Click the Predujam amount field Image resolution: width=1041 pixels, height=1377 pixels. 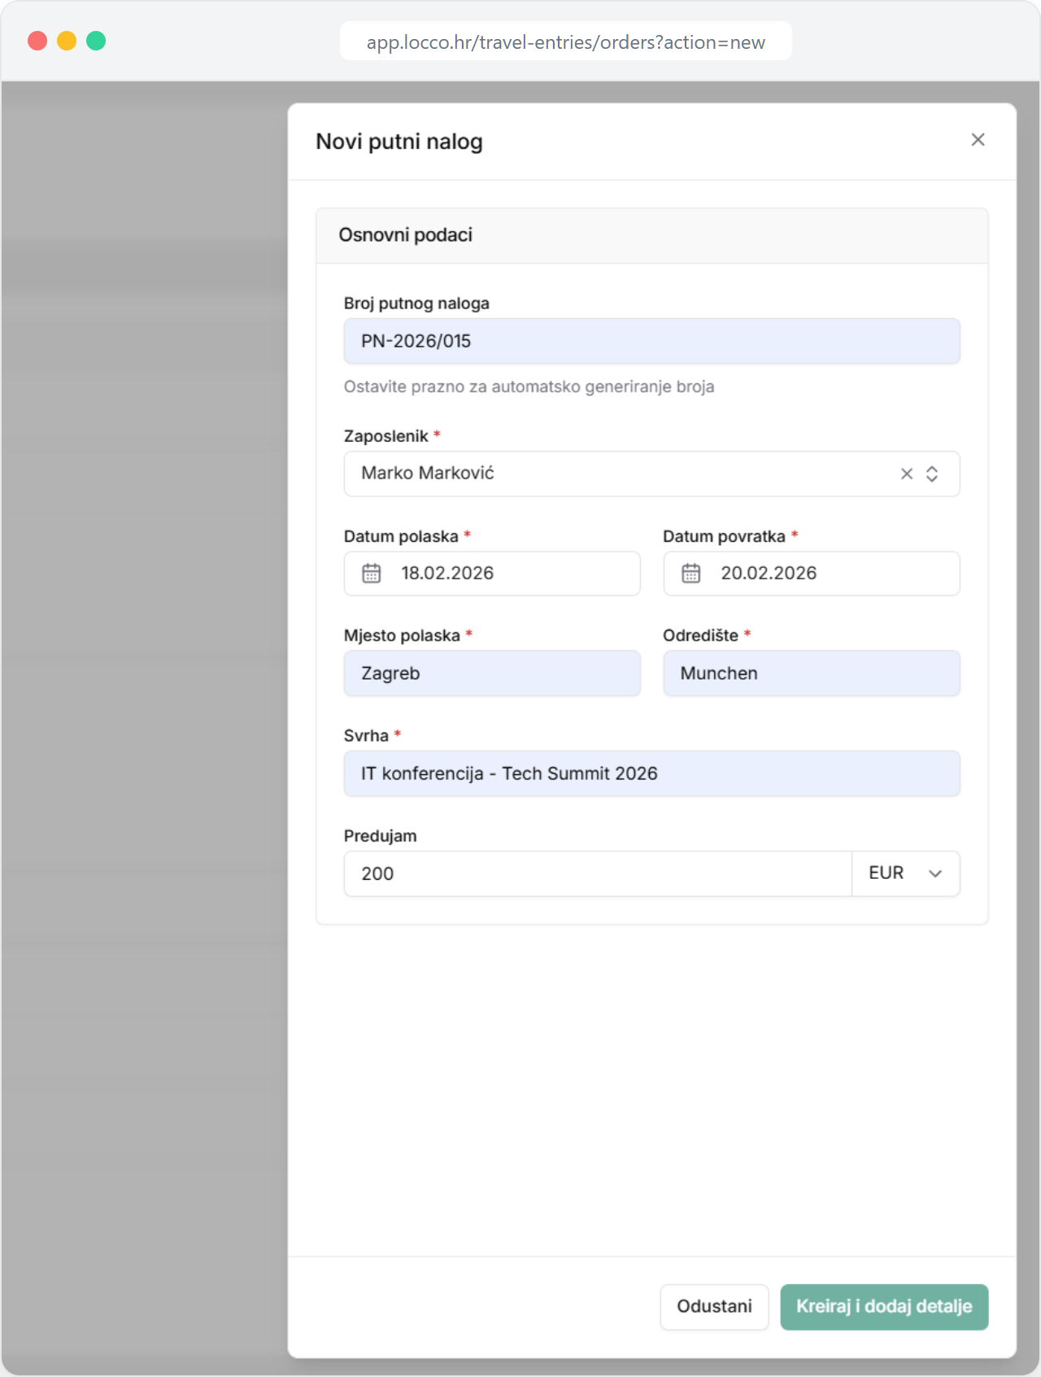click(597, 873)
